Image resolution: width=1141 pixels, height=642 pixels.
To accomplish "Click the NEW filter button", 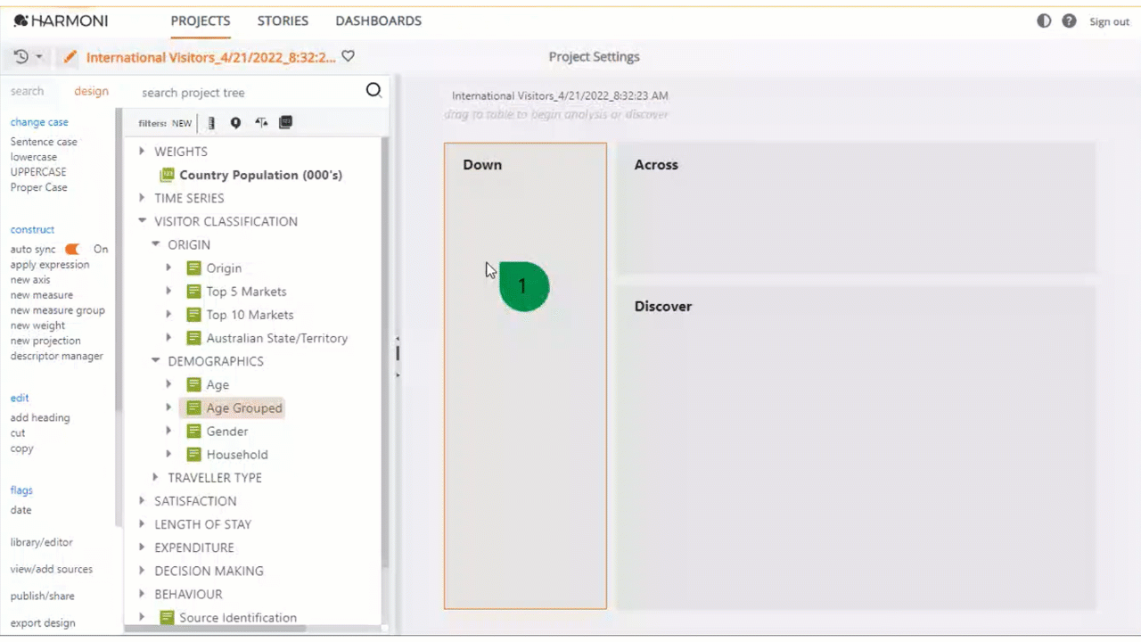I will pos(182,124).
